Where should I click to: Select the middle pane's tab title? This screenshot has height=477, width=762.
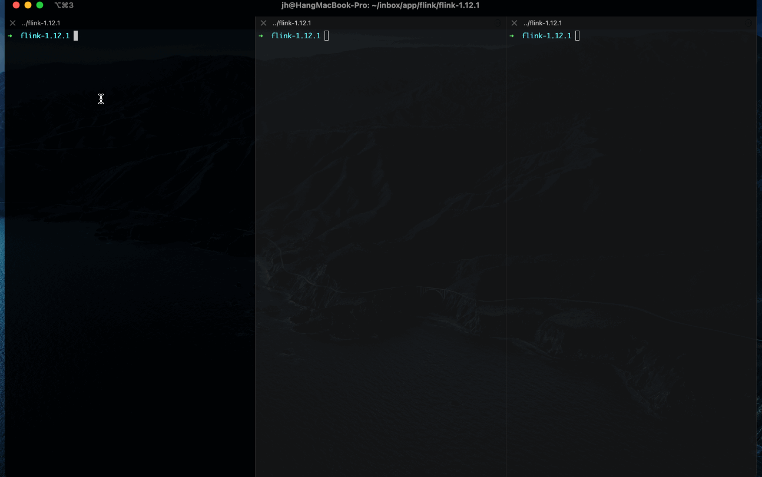291,22
